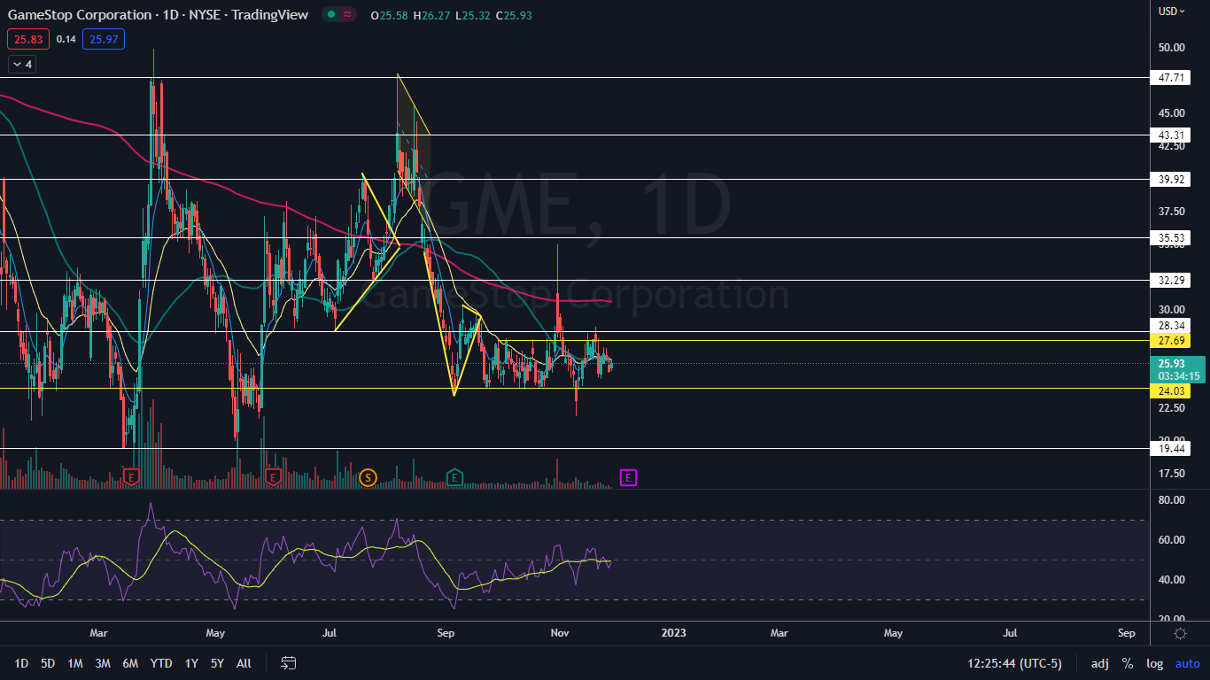Click the closing price value C25.93
Screen dimensions: 1210x680
point(515,15)
